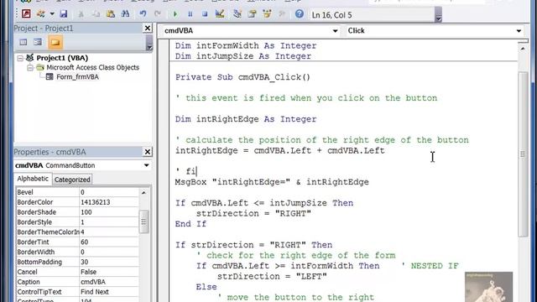Click the 'End If' code line
537x302 pixels.
pos(190,224)
